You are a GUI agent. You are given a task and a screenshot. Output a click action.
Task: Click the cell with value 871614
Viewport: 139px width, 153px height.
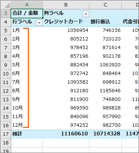105,48
